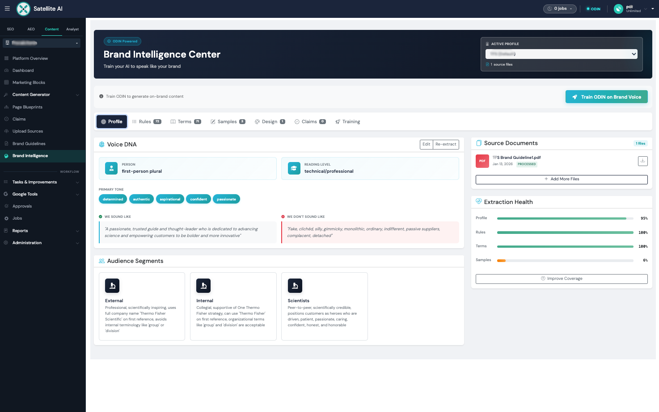Open the hamburger menu icon

pyautogui.click(x=7, y=8)
